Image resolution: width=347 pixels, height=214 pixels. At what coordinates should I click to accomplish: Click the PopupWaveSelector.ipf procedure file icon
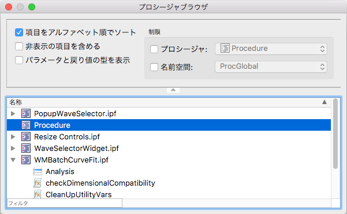click(26, 113)
